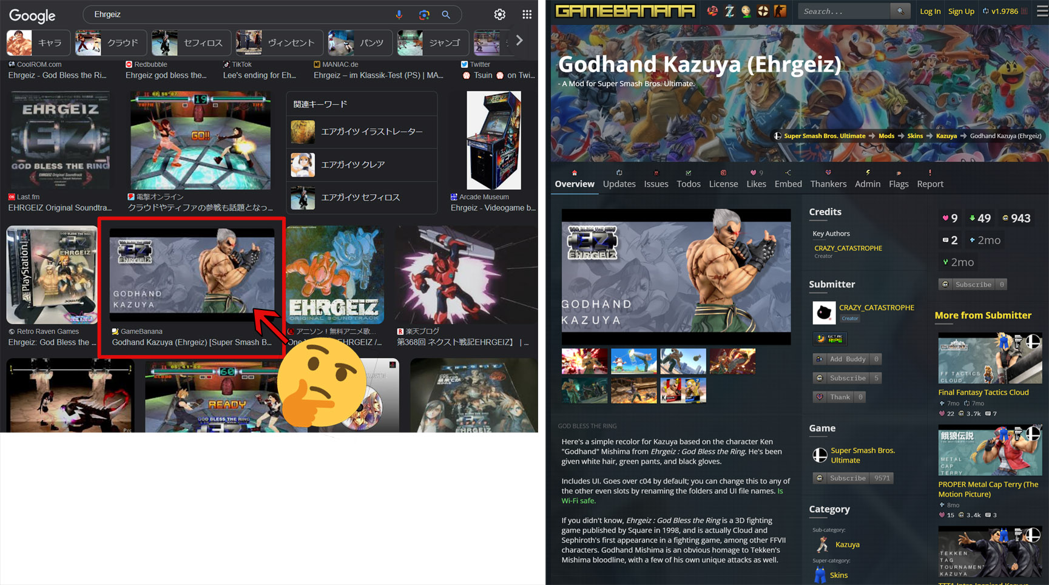The image size is (1049, 585).
Task: Open the Flags tab
Action: pyautogui.click(x=899, y=180)
